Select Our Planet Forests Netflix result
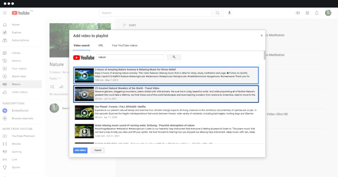Viewport: 338px width, 177px height. [166, 113]
